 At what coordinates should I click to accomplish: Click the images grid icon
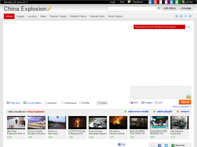pyautogui.click(x=143, y=102)
